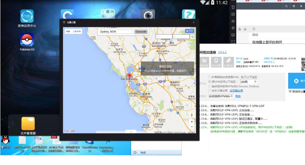Screen dimensions: 305x165
Task: Click the blue Google sign-in button on map
Action: click(x=189, y=31)
